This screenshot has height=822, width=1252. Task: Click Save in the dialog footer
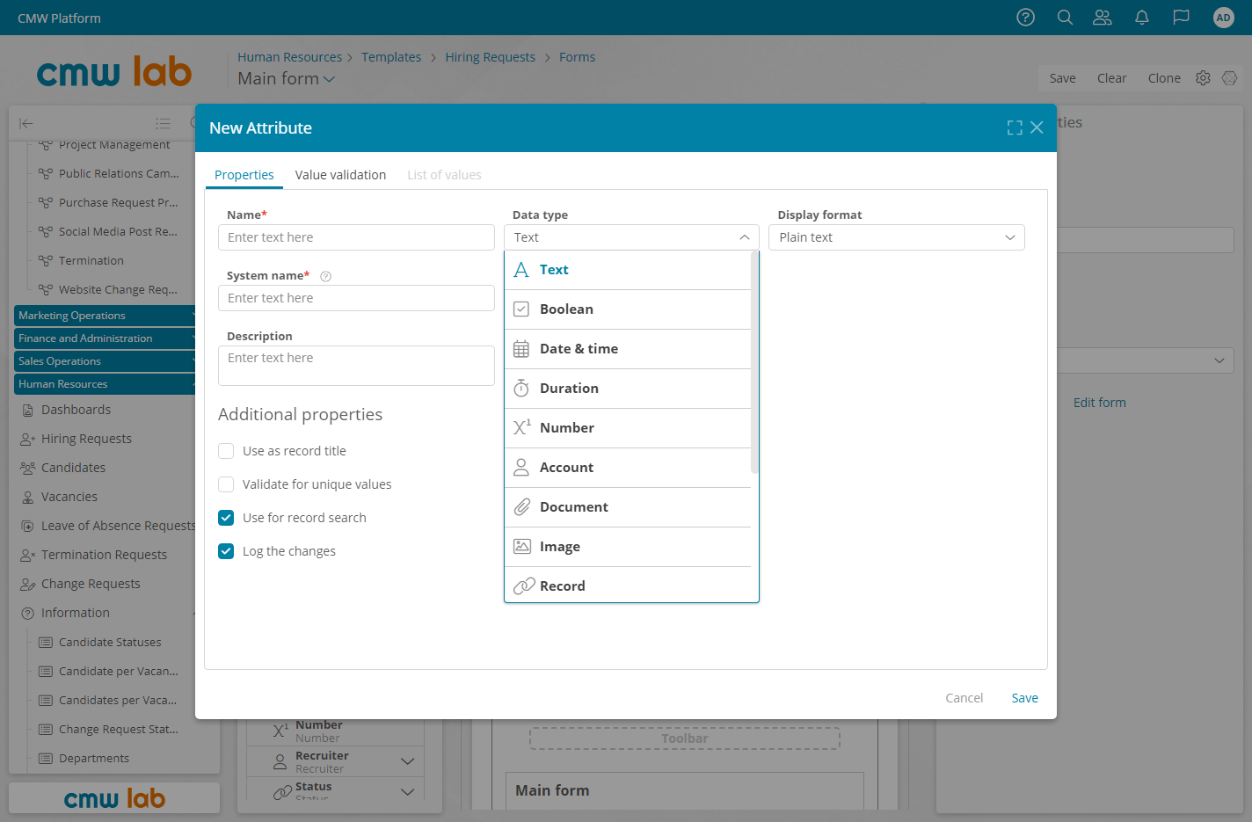[1024, 698]
